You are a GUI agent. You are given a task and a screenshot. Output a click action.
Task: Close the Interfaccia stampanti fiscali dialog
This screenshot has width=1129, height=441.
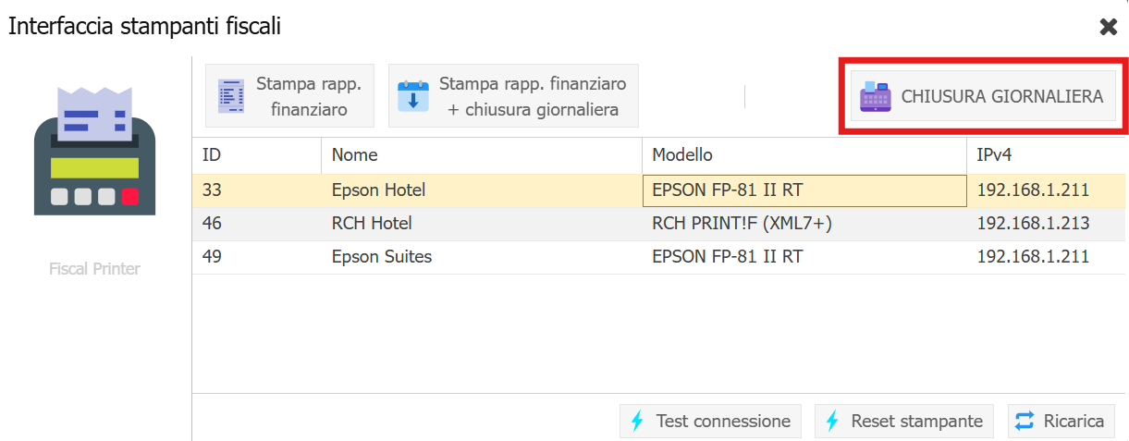[1108, 27]
